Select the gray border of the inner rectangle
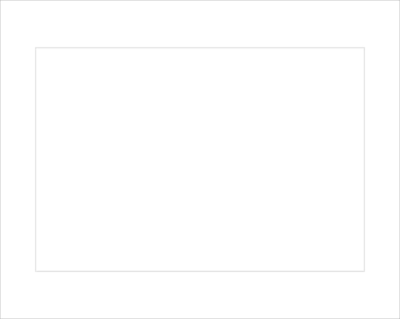The image size is (400, 319). pos(200,48)
